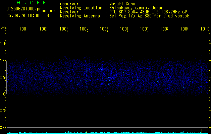Select the 3el Yagi(V) Az 330 antenna text
211x134 pixels.
point(149,16)
